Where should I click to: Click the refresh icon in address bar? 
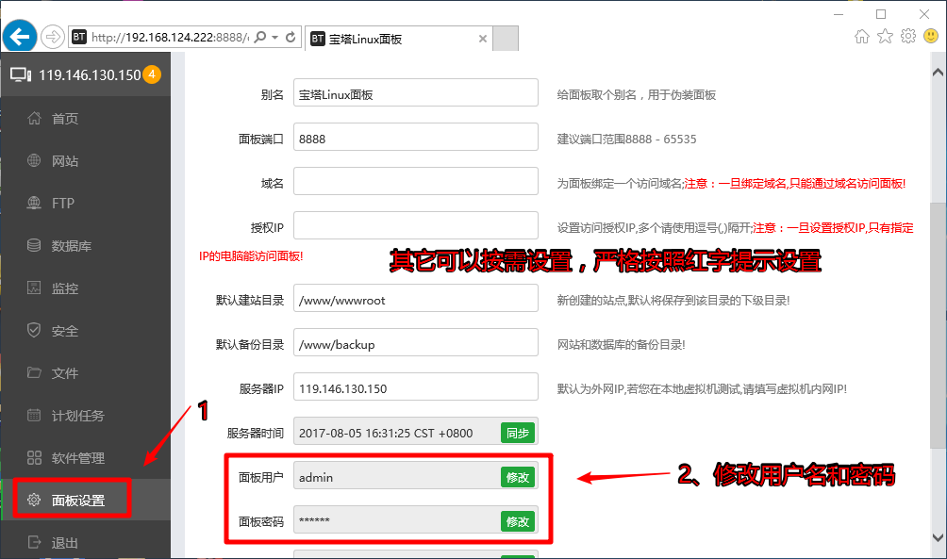[291, 38]
